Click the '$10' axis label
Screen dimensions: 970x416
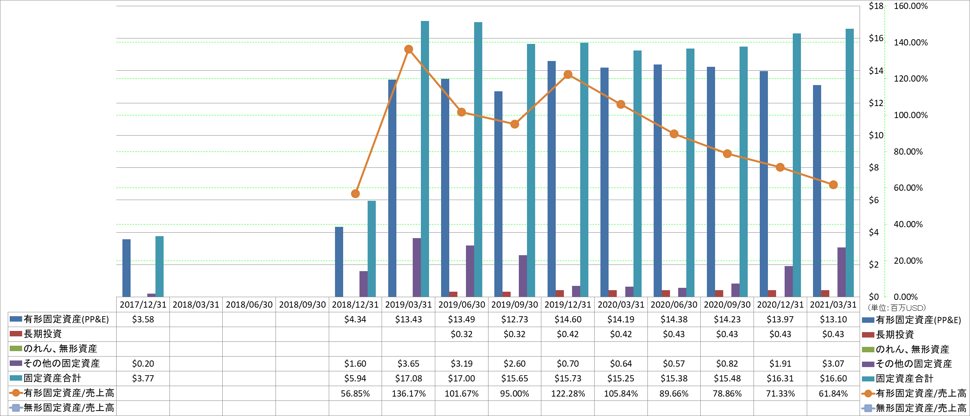tap(876, 135)
